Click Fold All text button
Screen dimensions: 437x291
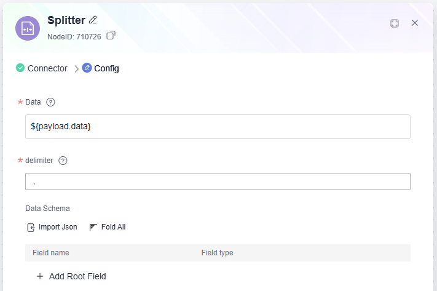pos(114,227)
